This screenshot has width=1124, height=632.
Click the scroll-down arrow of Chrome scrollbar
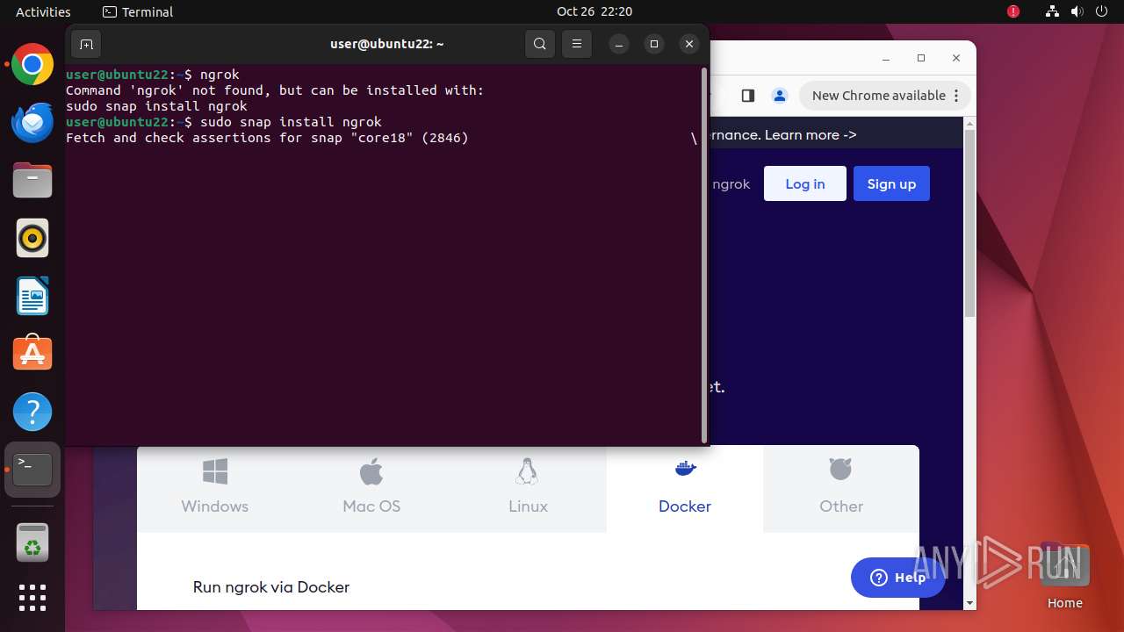click(x=969, y=602)
